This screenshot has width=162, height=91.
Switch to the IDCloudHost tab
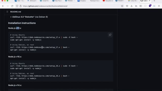point(32,1)
